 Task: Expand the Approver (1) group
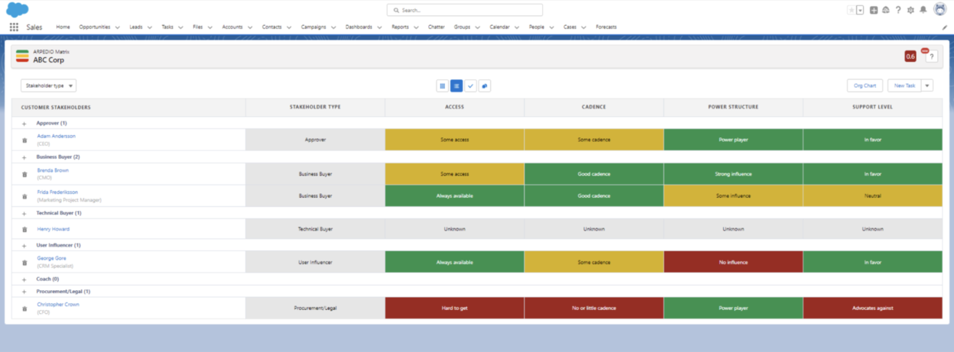24,123
